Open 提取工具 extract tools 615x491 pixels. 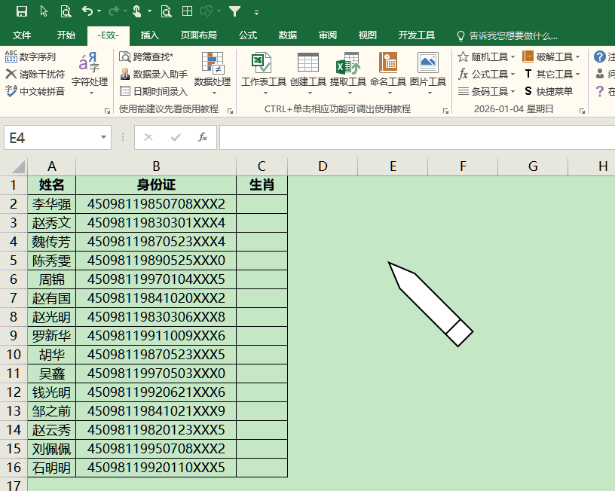pyautogui.click(x=347, y=71)
